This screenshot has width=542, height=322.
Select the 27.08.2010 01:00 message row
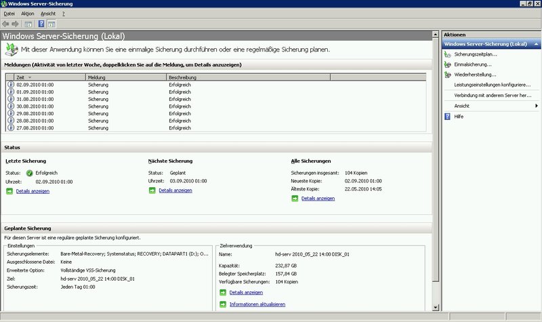coord(216,127)
